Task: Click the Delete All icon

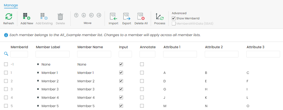Action: click(141, 16)
